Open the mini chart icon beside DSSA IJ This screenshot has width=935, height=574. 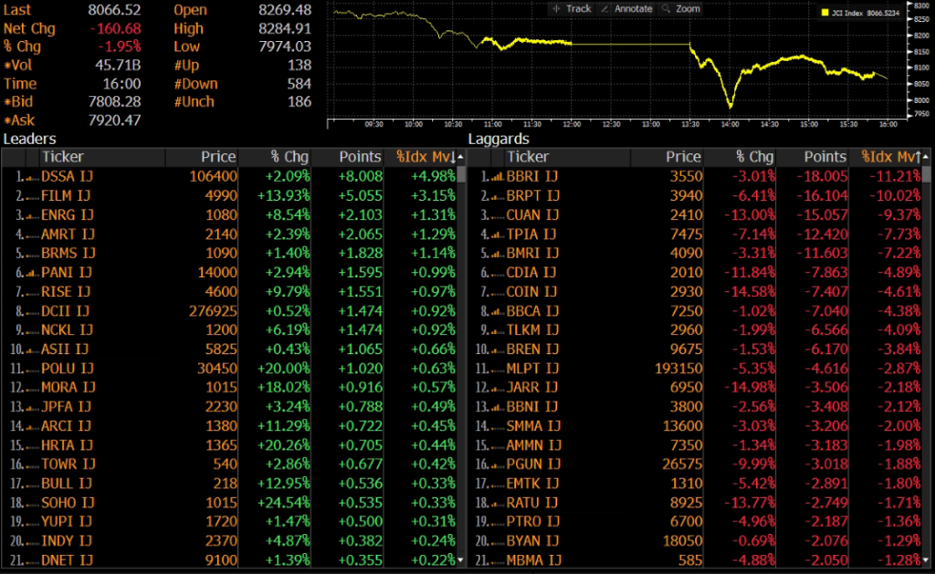click(x=29, y=176)
